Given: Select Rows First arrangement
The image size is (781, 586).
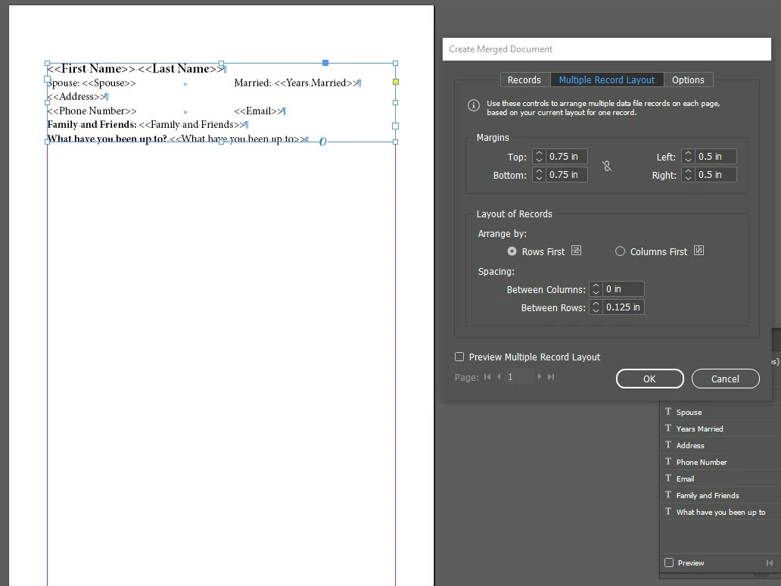Looking at the screenshot, I should pyautogui.click(x=512, y=251).
